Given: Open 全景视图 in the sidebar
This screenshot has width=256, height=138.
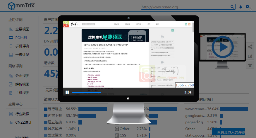Looking at the screenshot, I should click(x=22, y=29).
